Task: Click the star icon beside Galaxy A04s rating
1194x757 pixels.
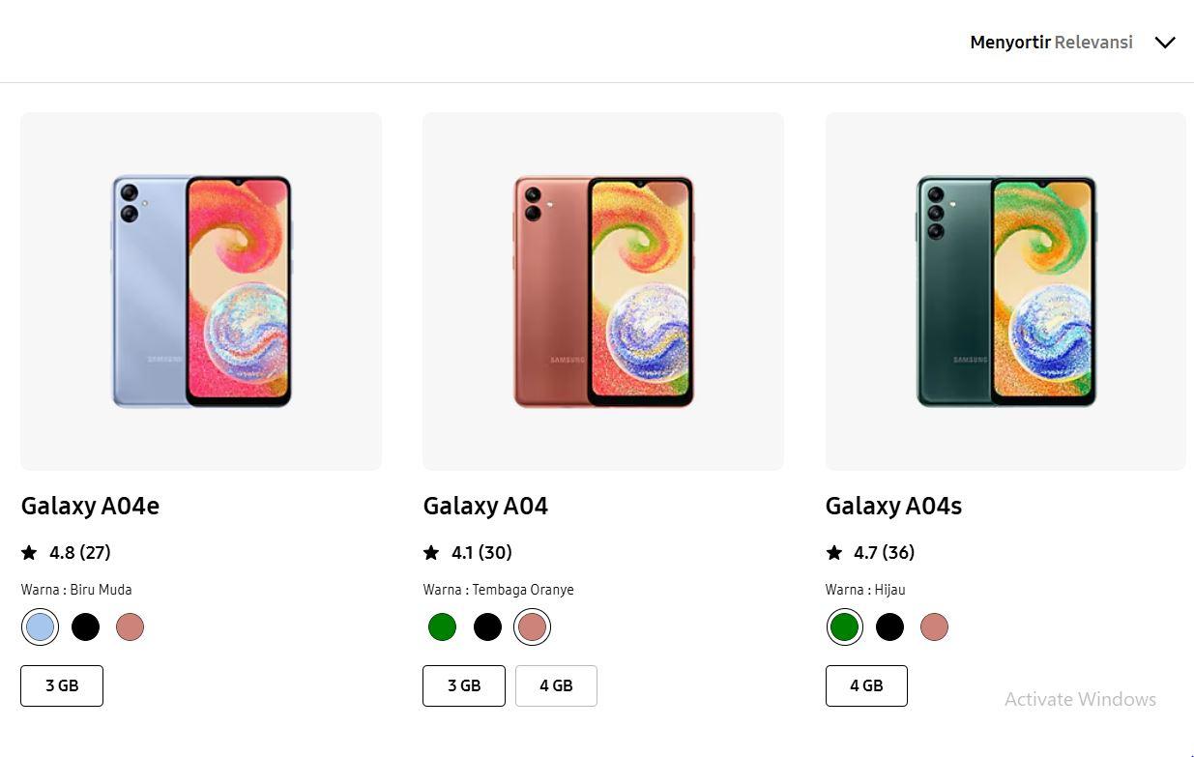Action: 832,551
